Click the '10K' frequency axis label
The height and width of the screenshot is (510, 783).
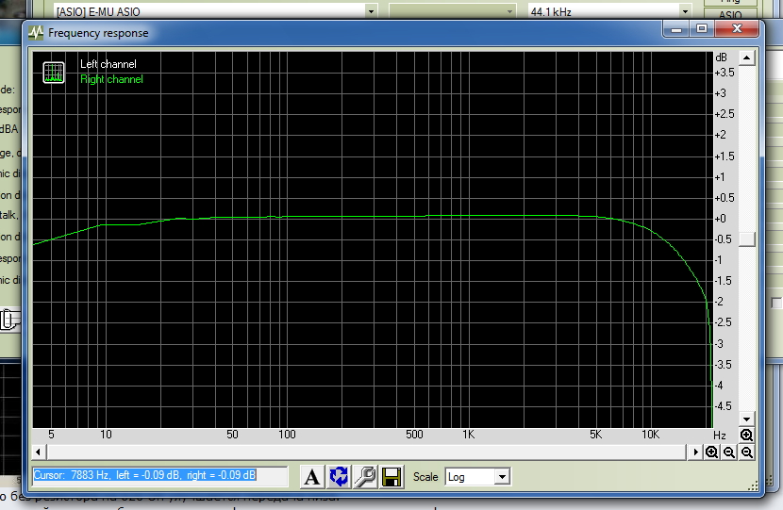point(650,435)
